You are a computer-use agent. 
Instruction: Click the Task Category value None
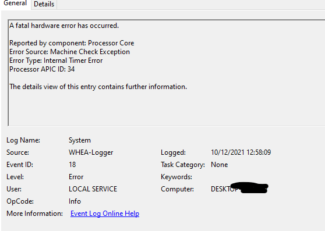coord(220,165)
